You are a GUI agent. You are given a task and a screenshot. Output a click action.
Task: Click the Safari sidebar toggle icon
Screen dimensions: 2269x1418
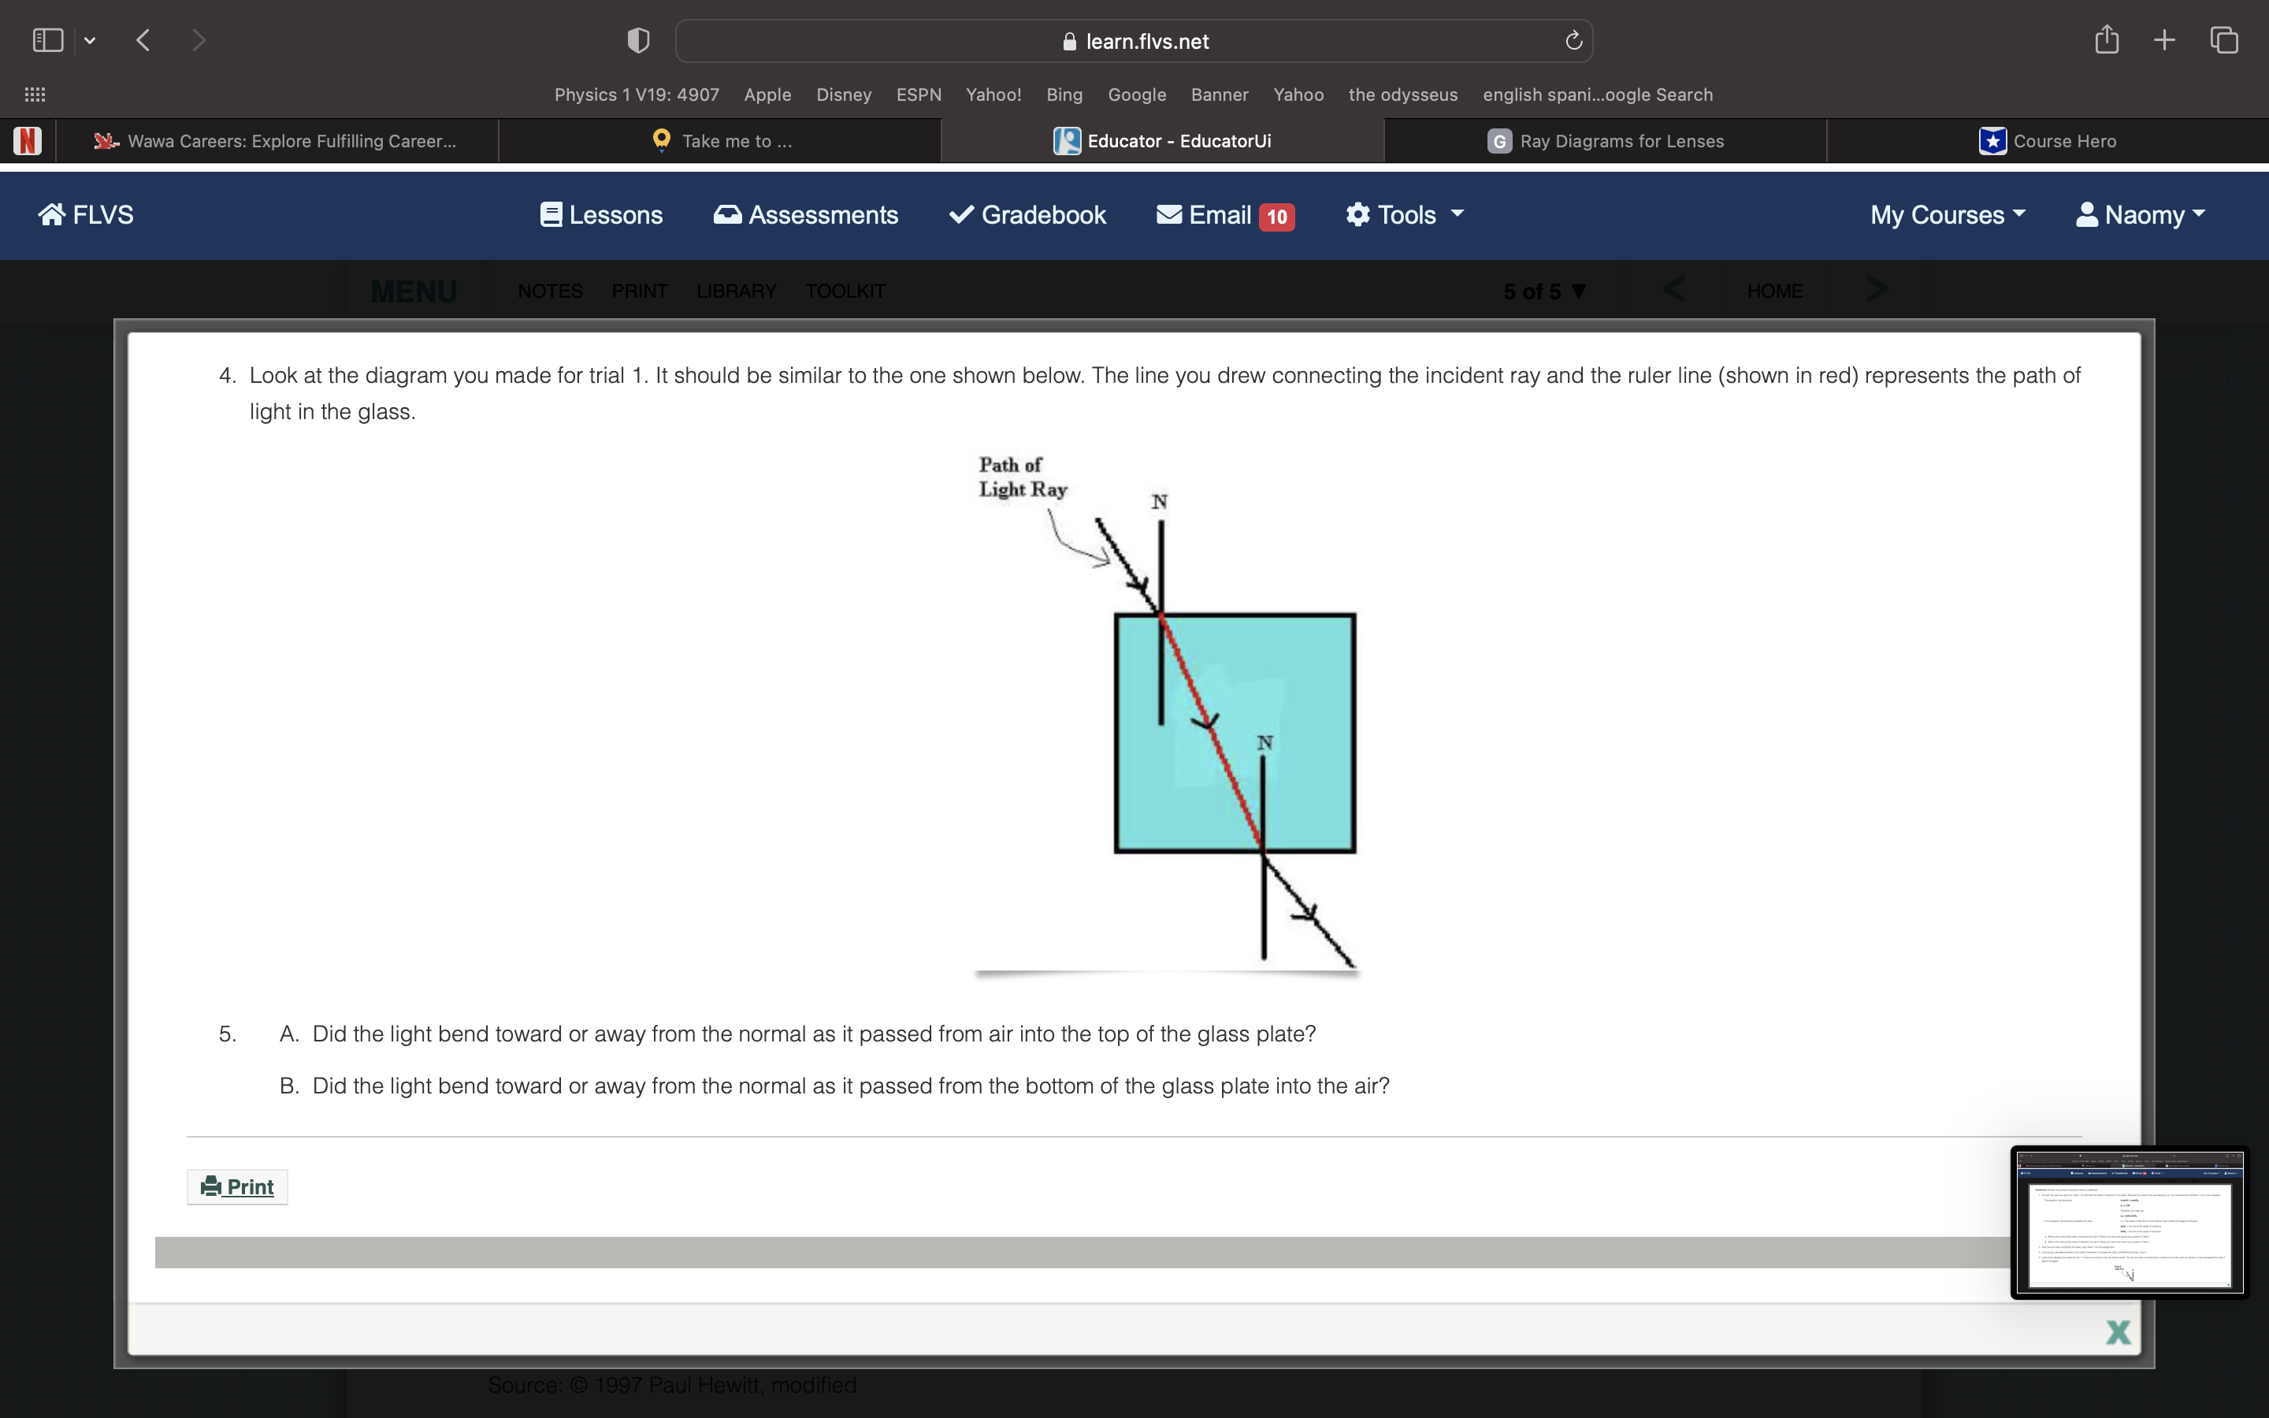click(x=47, y=40)
